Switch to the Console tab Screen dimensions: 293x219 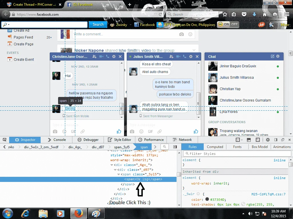pyautogui.click(x=57, y=140)
